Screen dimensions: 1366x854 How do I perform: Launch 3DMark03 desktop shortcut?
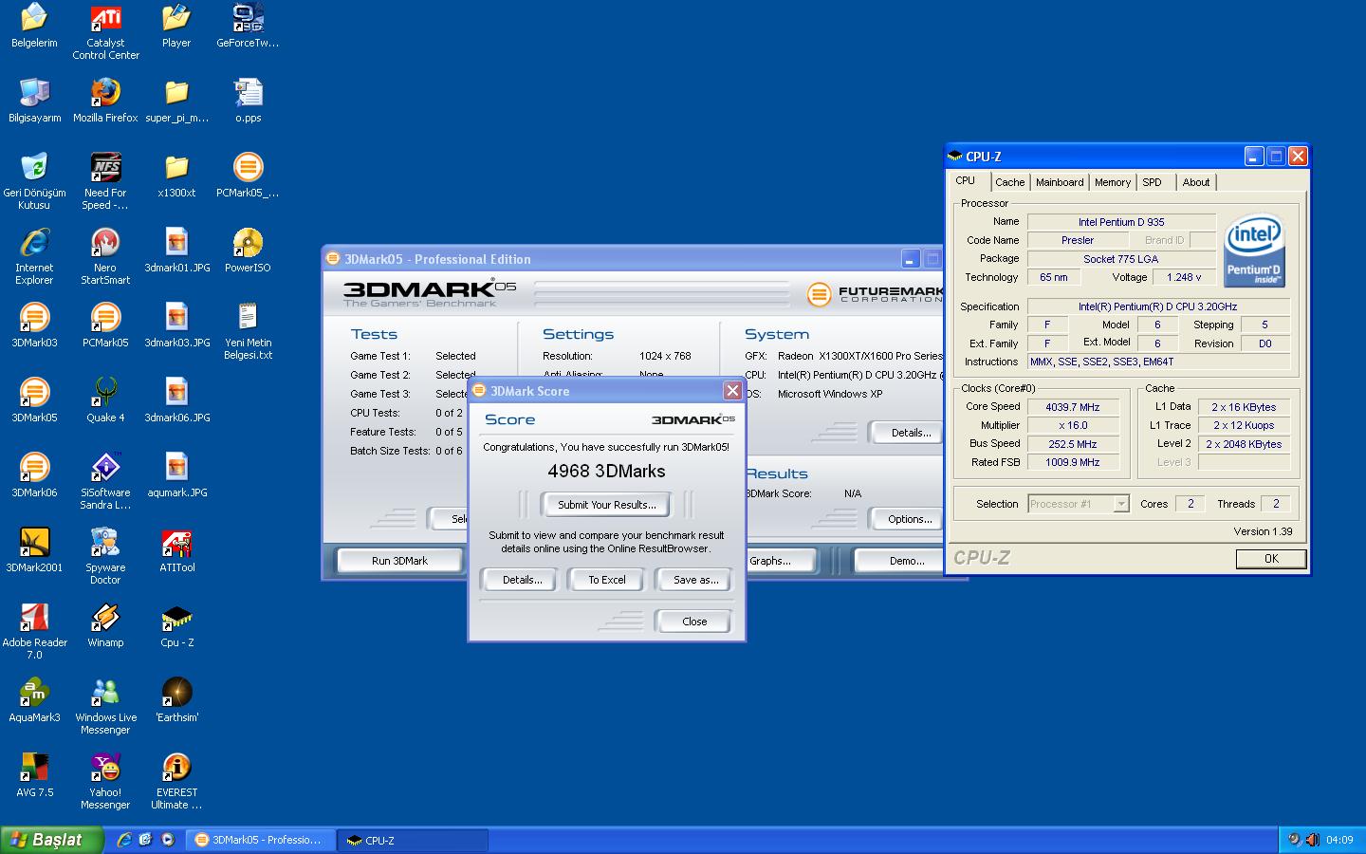point(34,325)
